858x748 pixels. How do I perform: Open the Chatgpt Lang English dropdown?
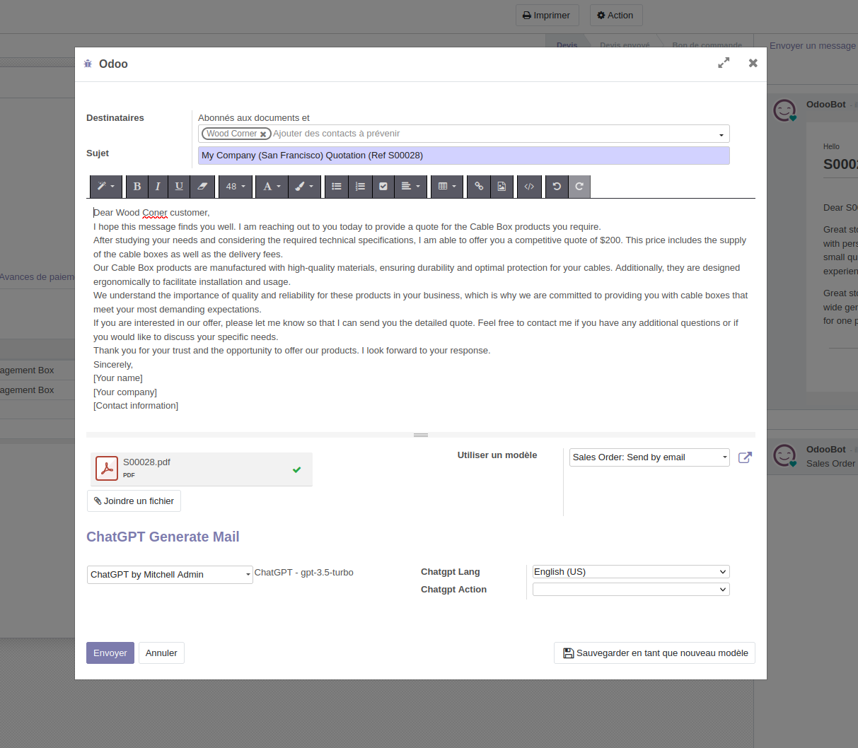(x=631, y=572)
